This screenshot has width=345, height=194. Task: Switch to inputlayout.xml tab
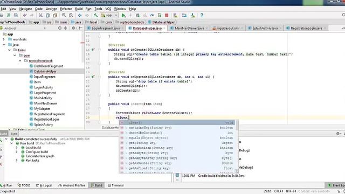tap(228, 28)
